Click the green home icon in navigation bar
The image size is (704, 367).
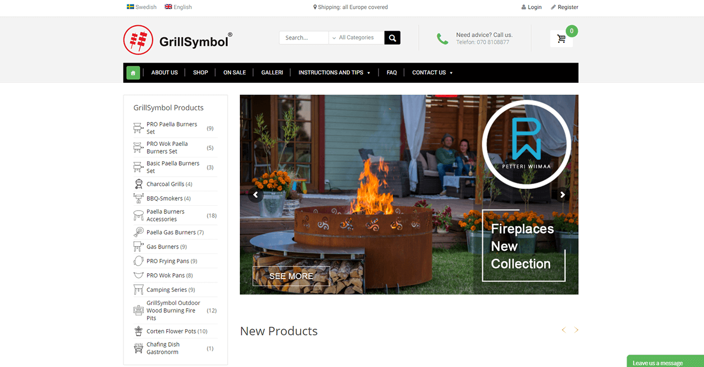pos(133,72)
